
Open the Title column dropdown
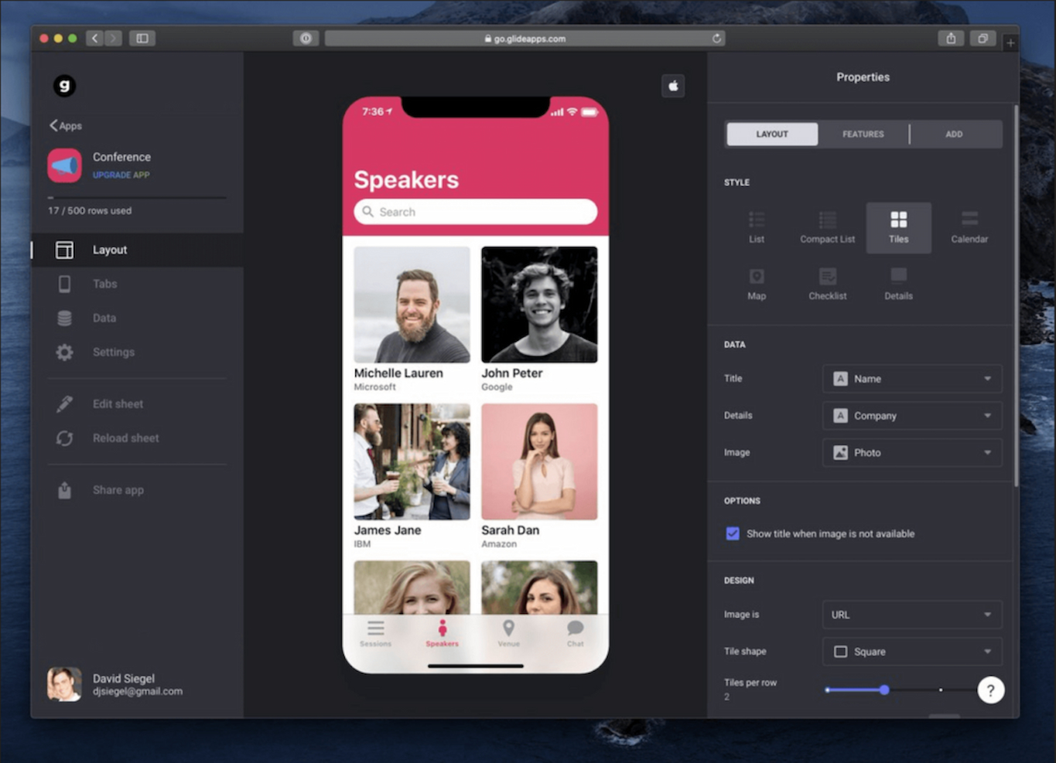point(911,379)
